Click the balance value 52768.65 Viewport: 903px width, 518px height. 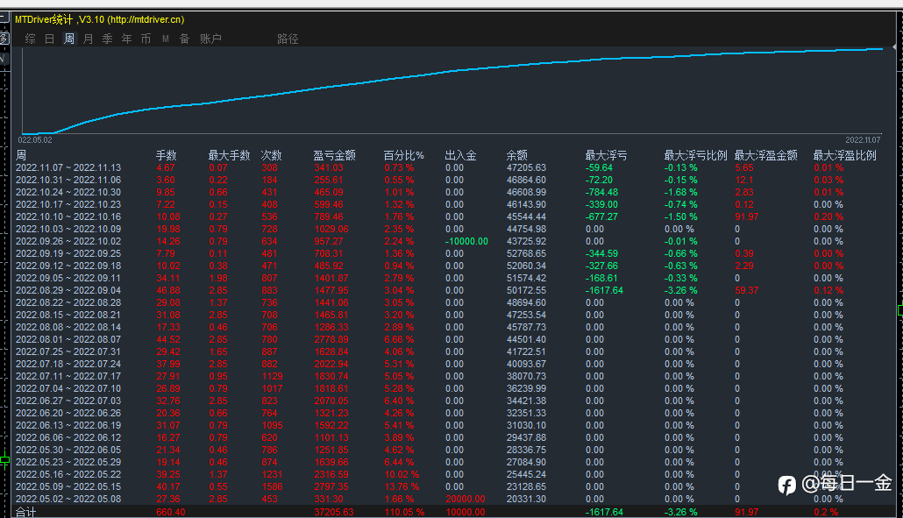pos(526,253)
